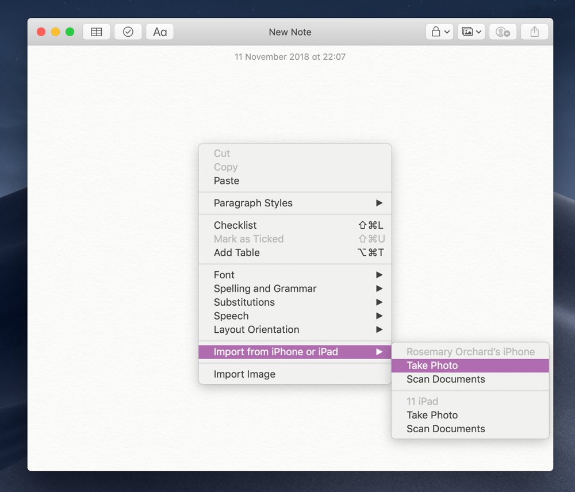Click the note date 11 November 2018
575x492 pixels.
point(290,57)
